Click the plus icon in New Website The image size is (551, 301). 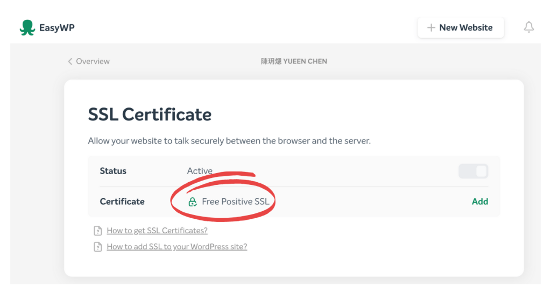tap(431, 28)
